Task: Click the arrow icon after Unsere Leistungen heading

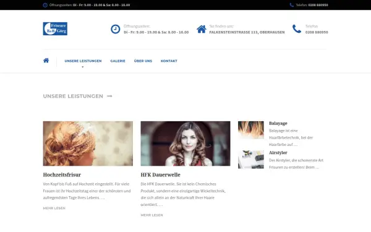Action: pyautogui.click(x=109, y=96)
